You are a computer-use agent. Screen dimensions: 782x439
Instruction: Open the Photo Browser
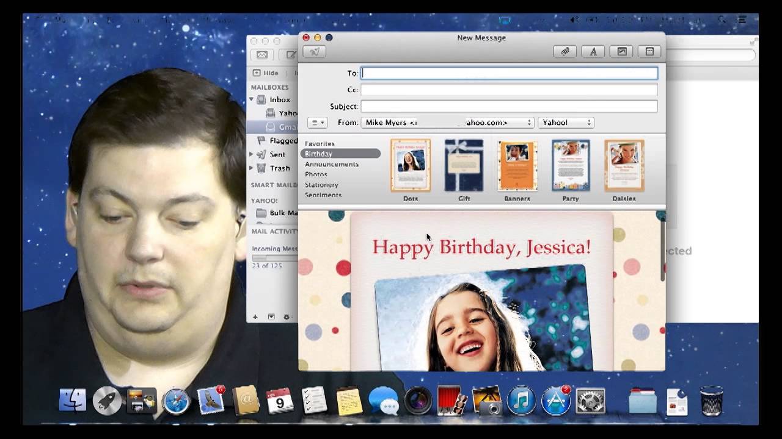[x=621, y=51]
